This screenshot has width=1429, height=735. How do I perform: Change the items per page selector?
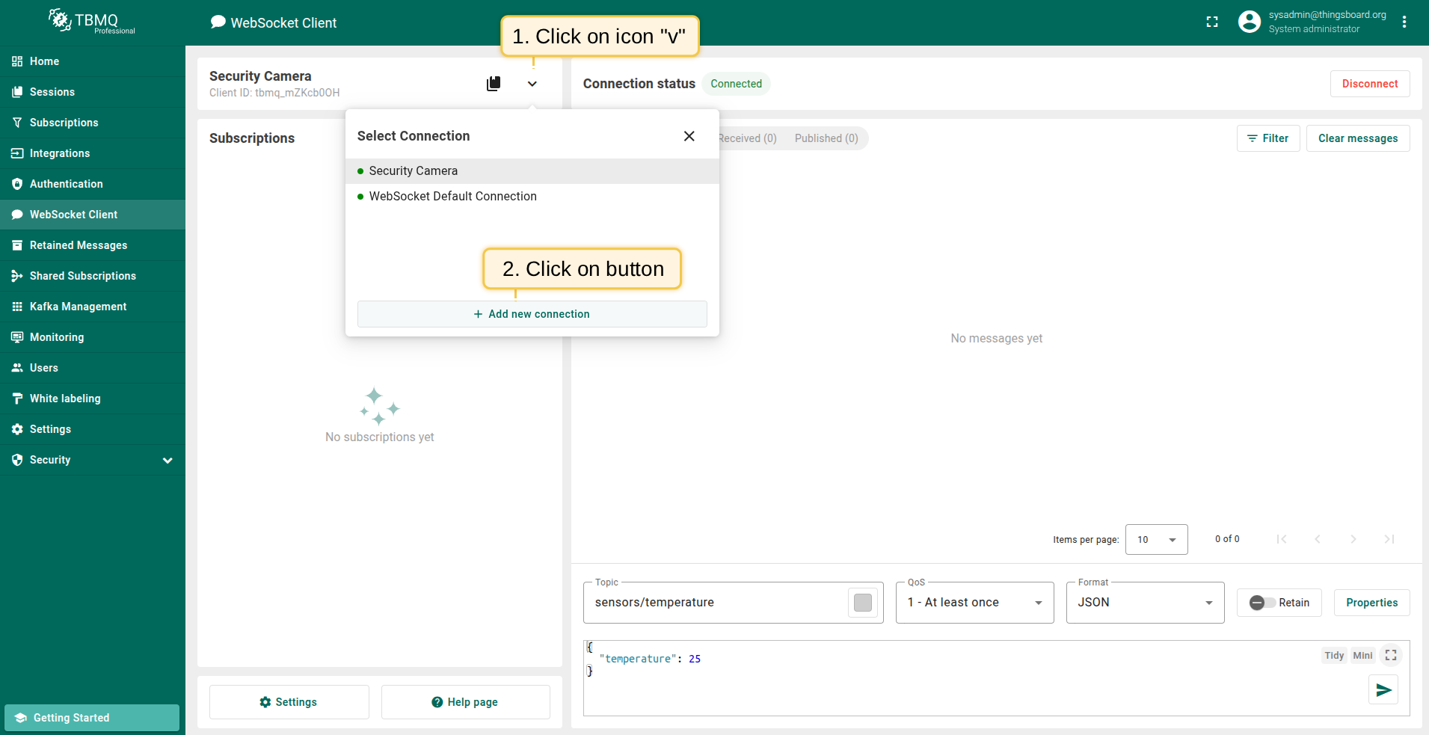(x=1156, y=540)
